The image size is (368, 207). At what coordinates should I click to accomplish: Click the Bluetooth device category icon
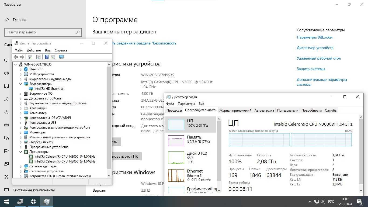click(x=26, y=69)
